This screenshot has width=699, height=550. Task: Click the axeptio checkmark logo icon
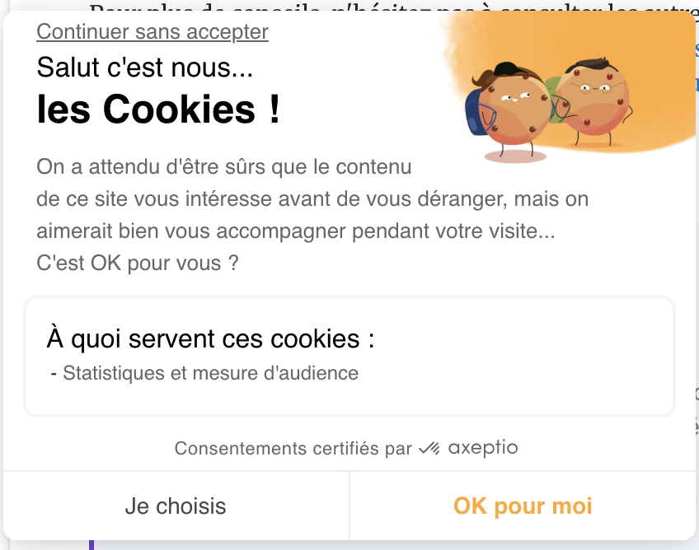click(429, 448)
